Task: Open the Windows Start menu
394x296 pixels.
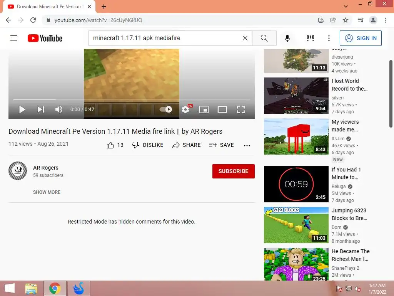Action: (x=10, y=288)
